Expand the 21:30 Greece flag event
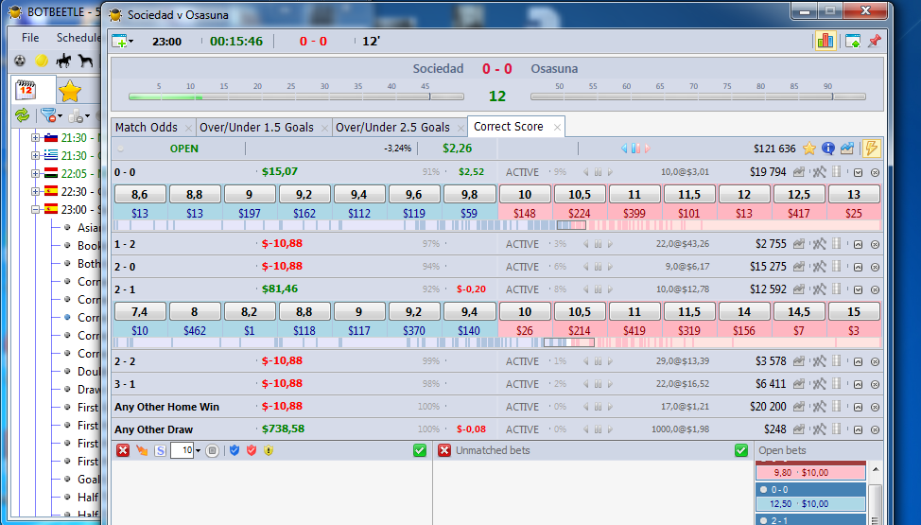Viewport: 921px width, 525px height. (35, 156)
